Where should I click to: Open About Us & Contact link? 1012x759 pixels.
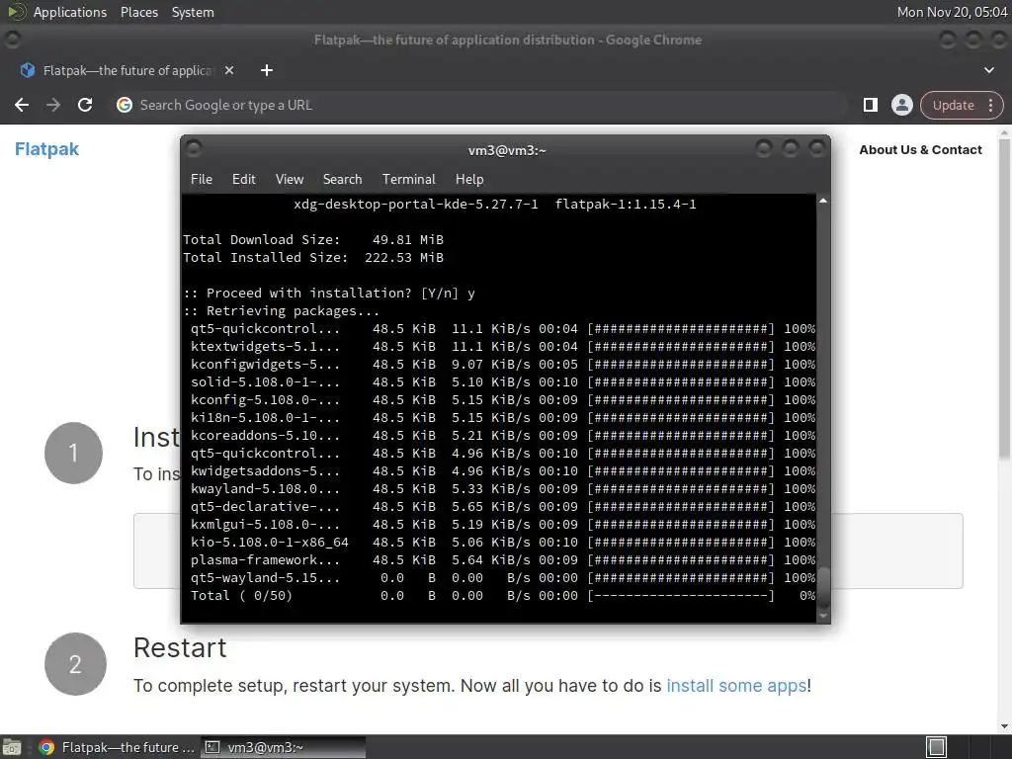pyautogui.click(x=920, y=150)
